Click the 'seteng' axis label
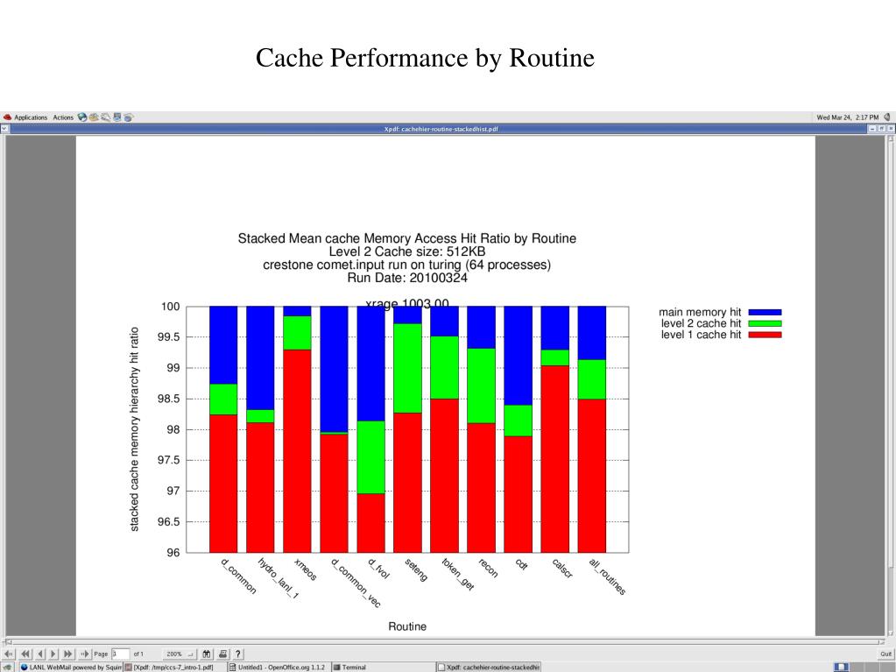The image size is (896, 672). (416, 569)
